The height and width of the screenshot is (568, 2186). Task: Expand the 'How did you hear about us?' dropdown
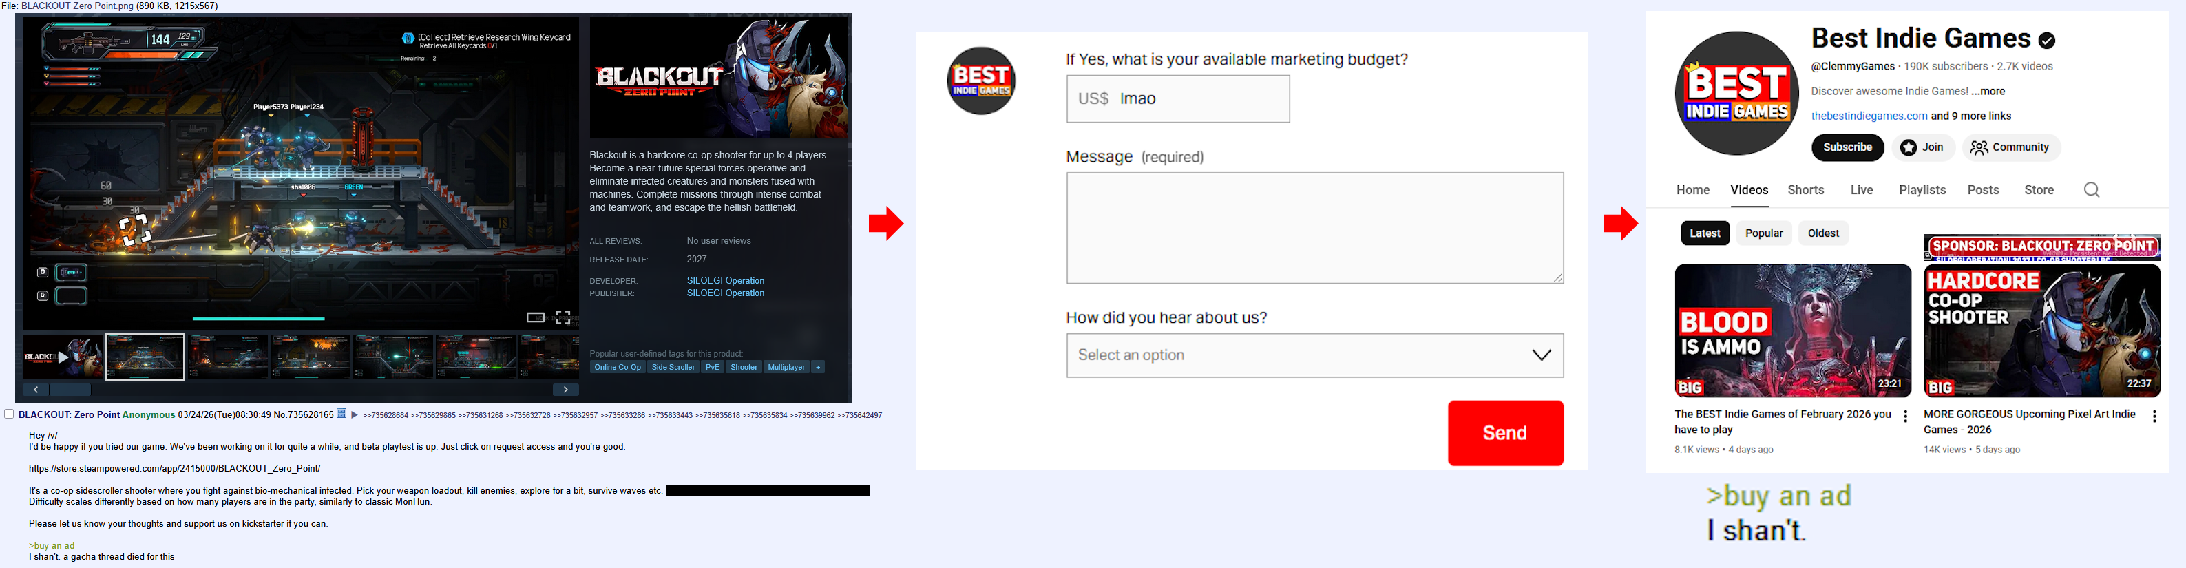[1314, 356]
